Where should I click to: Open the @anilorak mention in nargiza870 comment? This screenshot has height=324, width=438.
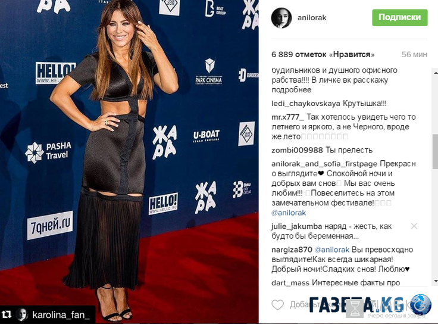tap(332, 250)
